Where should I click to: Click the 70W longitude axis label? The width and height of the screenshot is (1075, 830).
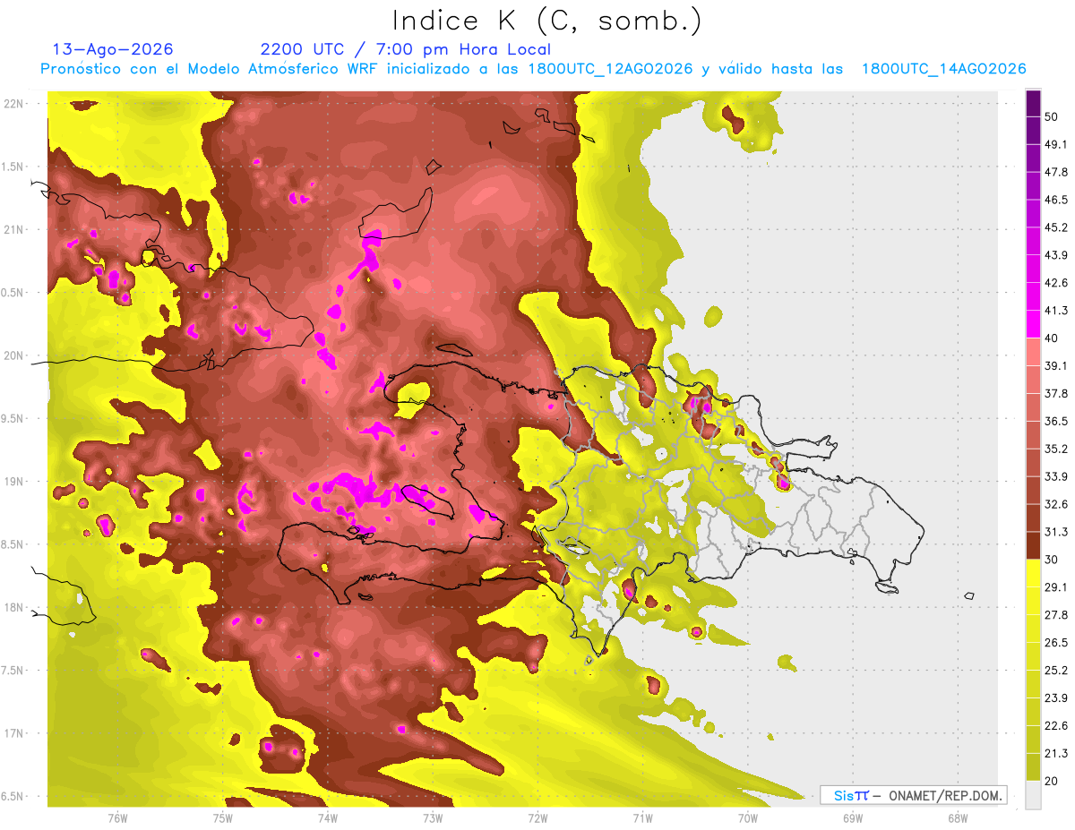coord(747,817)
